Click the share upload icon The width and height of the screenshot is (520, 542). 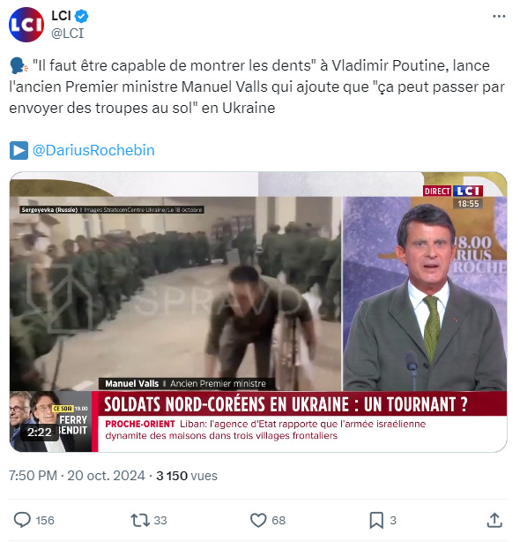pos(494,520)
